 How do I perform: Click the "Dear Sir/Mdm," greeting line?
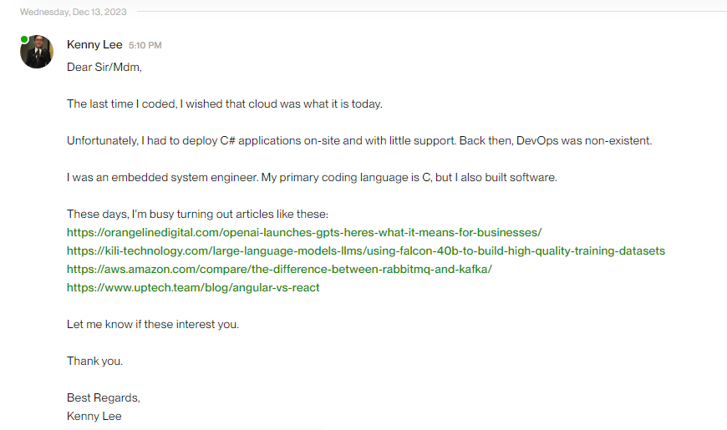pyautogui.click(x=104, y=67)
